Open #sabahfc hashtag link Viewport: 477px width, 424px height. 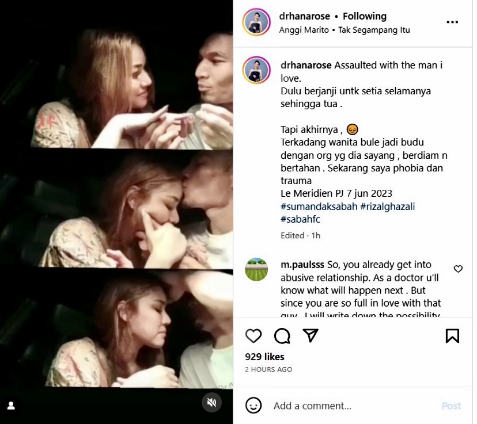(301, 219)
